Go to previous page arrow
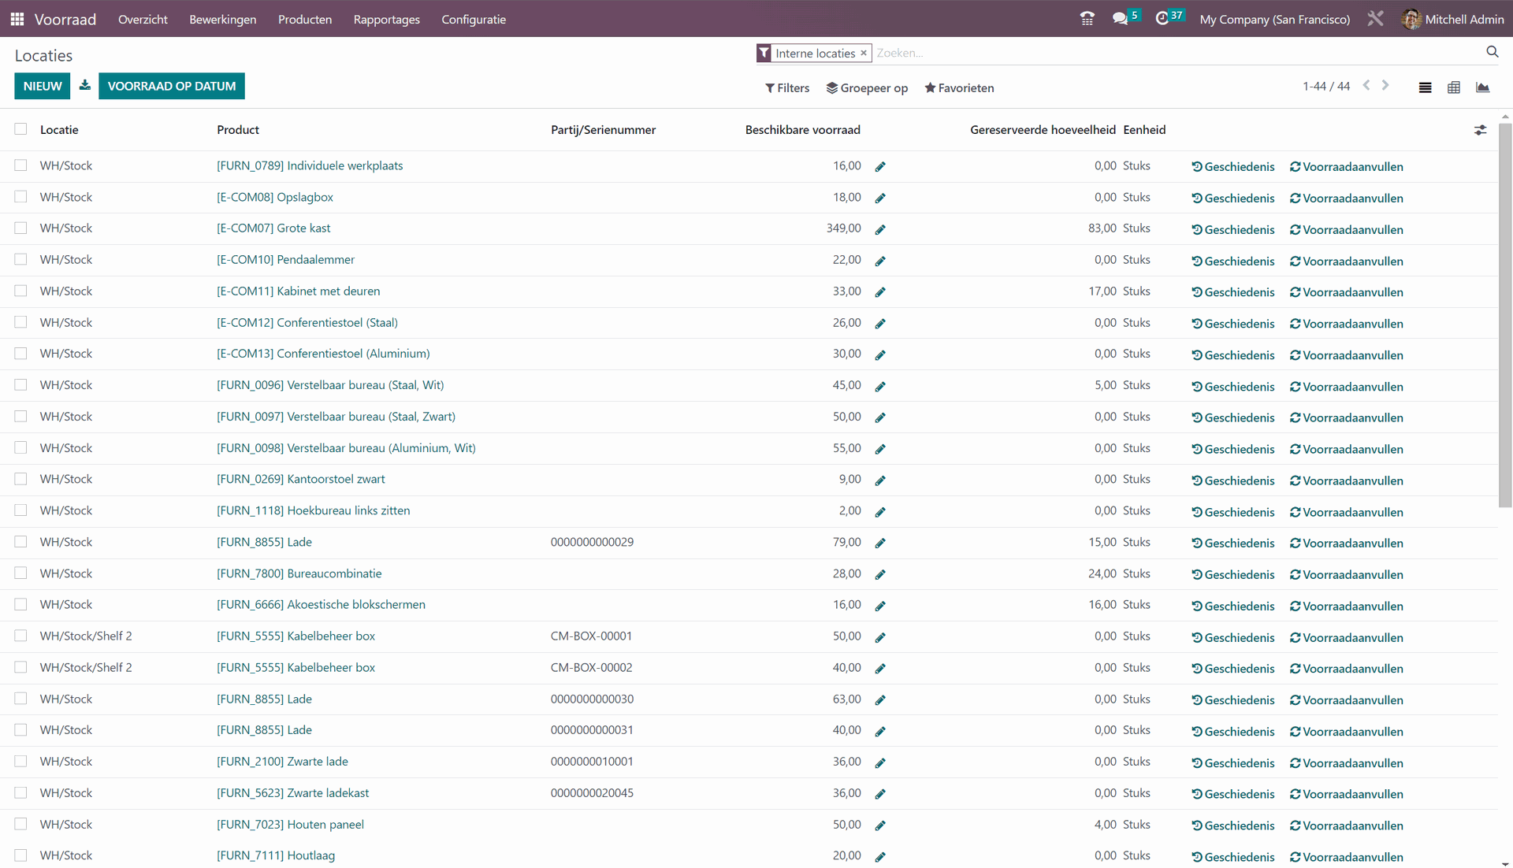Image resolution: width=1513 pixels, height=868 pixels. click(x=1366, y=85)
